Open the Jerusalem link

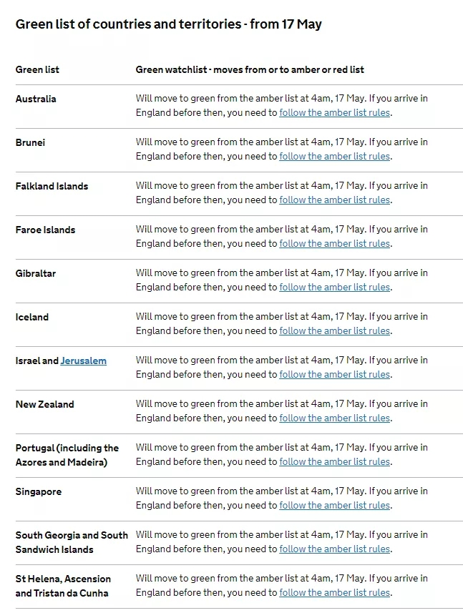(x=83, y=361)
